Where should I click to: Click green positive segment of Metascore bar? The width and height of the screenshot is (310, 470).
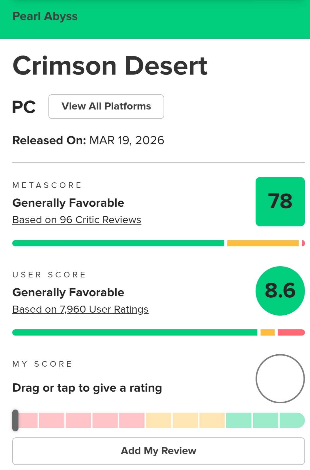pyautogui.click(x=118, y=243)
